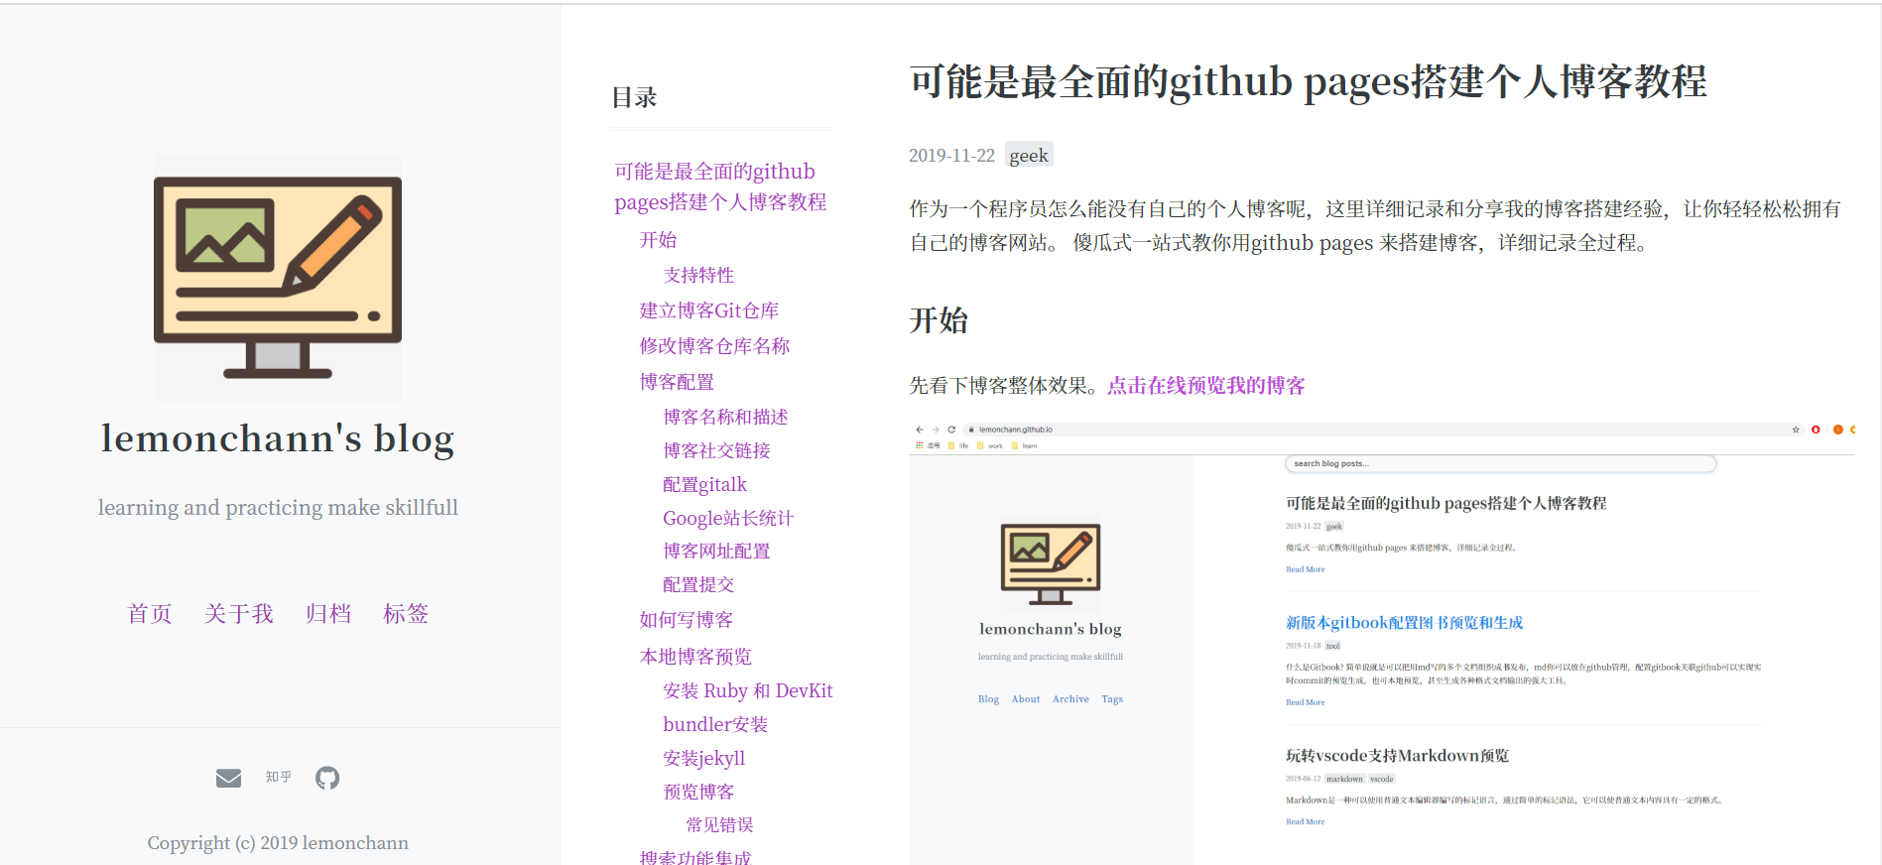Click the email envelope icon
The height and width of the screenshot is (865, 1882).
tap(228, 778)
